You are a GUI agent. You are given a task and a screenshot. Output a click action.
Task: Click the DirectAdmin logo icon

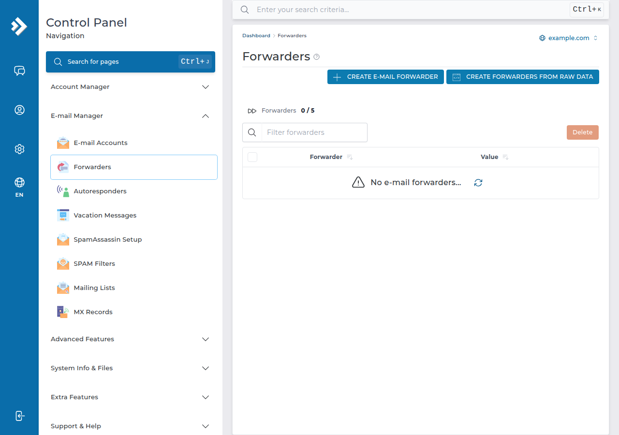pos(19,26)
